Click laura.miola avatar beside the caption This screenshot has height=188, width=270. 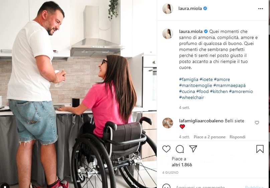point(167,34)
